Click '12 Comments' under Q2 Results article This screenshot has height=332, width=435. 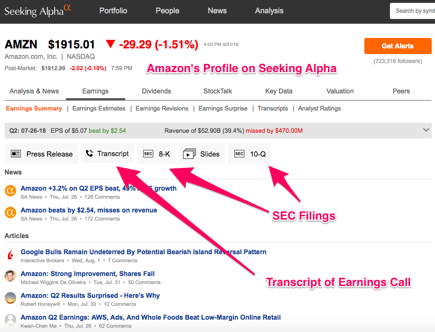[120, 304]
